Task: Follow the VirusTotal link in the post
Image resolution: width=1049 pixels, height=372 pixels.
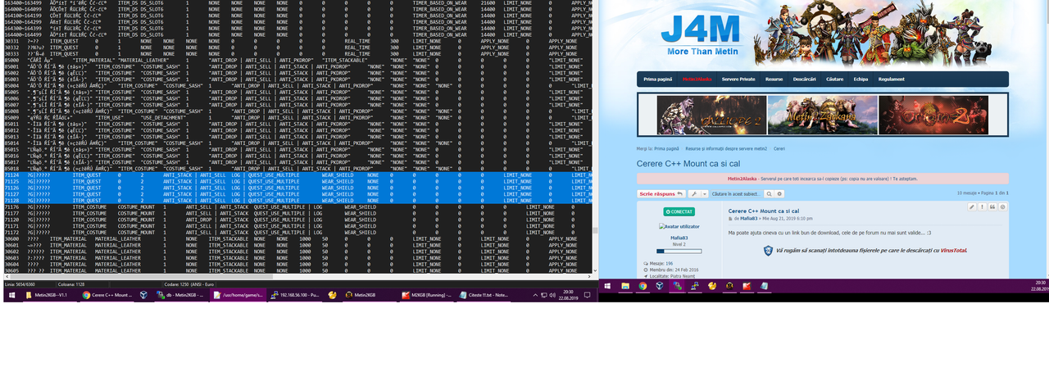Action: point(953,250)
